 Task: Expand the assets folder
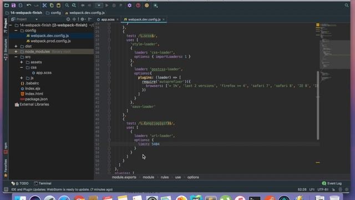22,62
